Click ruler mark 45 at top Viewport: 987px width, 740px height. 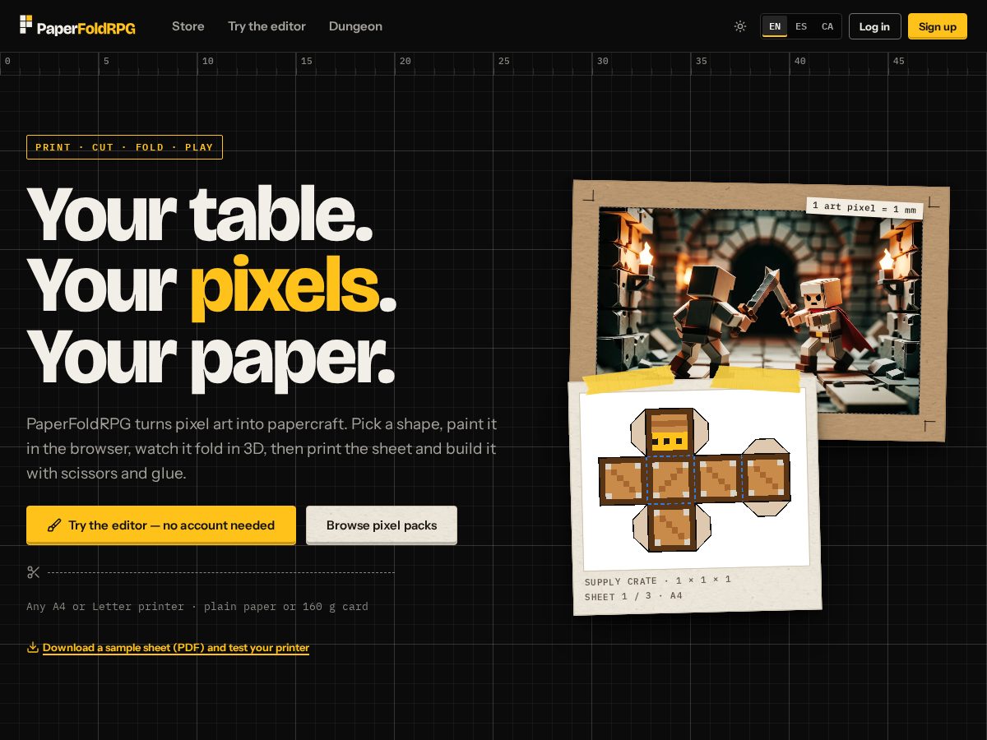[x=898, y=61]
